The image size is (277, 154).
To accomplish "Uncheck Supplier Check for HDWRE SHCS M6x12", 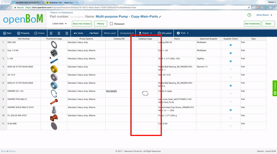I will (230, 110).
